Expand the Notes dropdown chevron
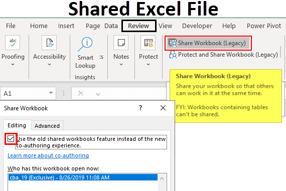 (x=121, y=64)
